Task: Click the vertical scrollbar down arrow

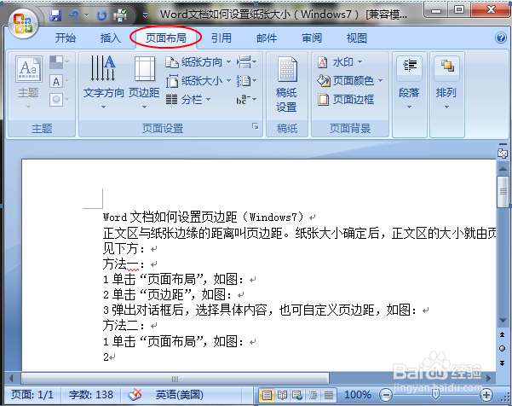Action: 503,321
